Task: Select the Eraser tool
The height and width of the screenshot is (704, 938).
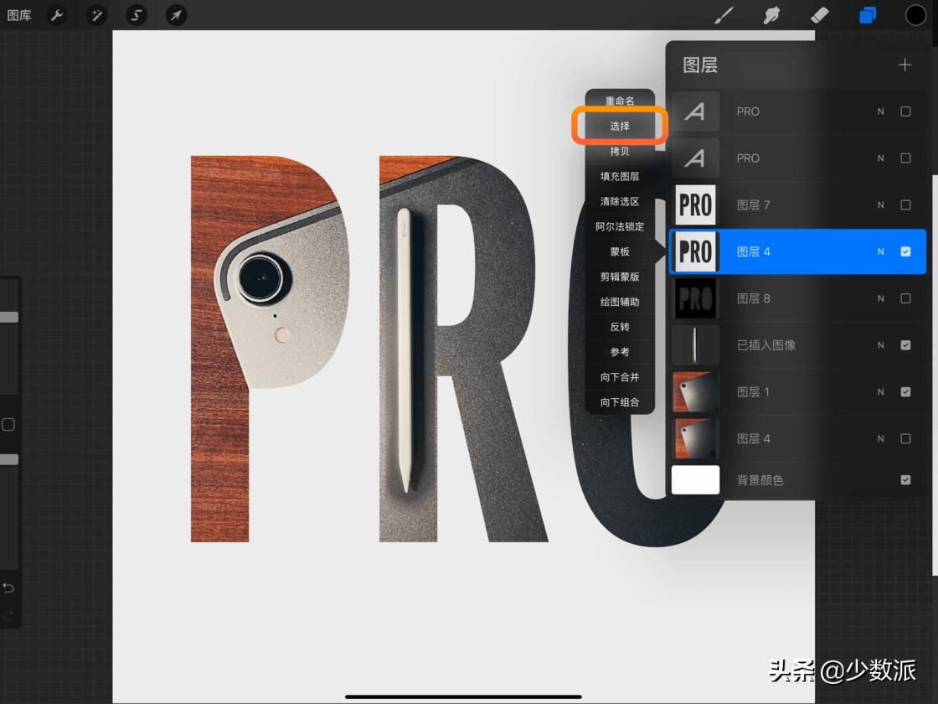Action: [819, 15]
